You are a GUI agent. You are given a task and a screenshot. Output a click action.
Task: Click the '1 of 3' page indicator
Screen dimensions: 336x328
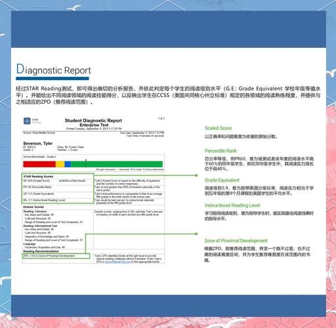(x=161, y=119)
